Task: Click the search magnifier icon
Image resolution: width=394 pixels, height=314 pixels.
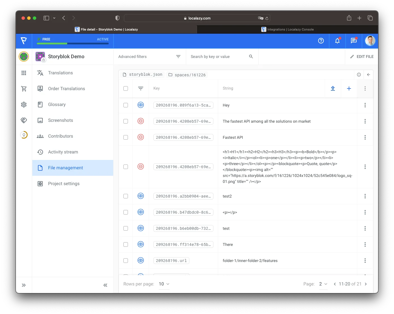Action: click(x=251, y=57)
